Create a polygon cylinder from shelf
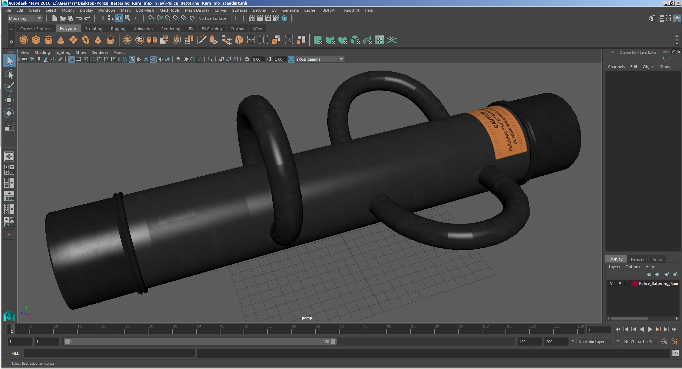Screen dimensions: 682x369 tap(49, 40)
